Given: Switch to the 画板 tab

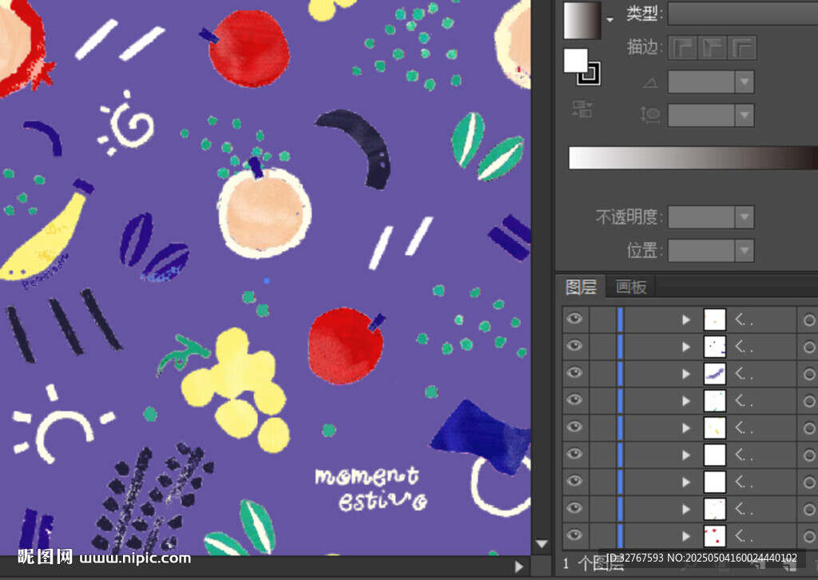Looking at the screenshot, I should [x=631, y=287].
